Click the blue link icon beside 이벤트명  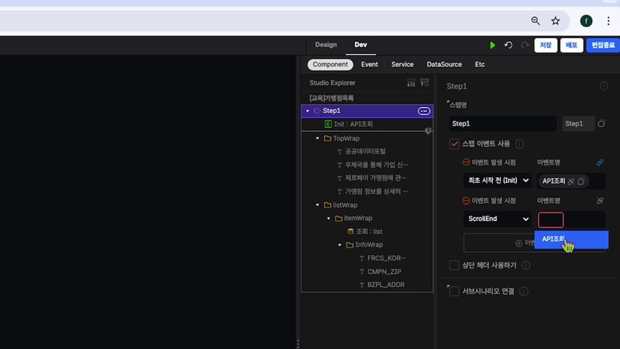(600, 162)
